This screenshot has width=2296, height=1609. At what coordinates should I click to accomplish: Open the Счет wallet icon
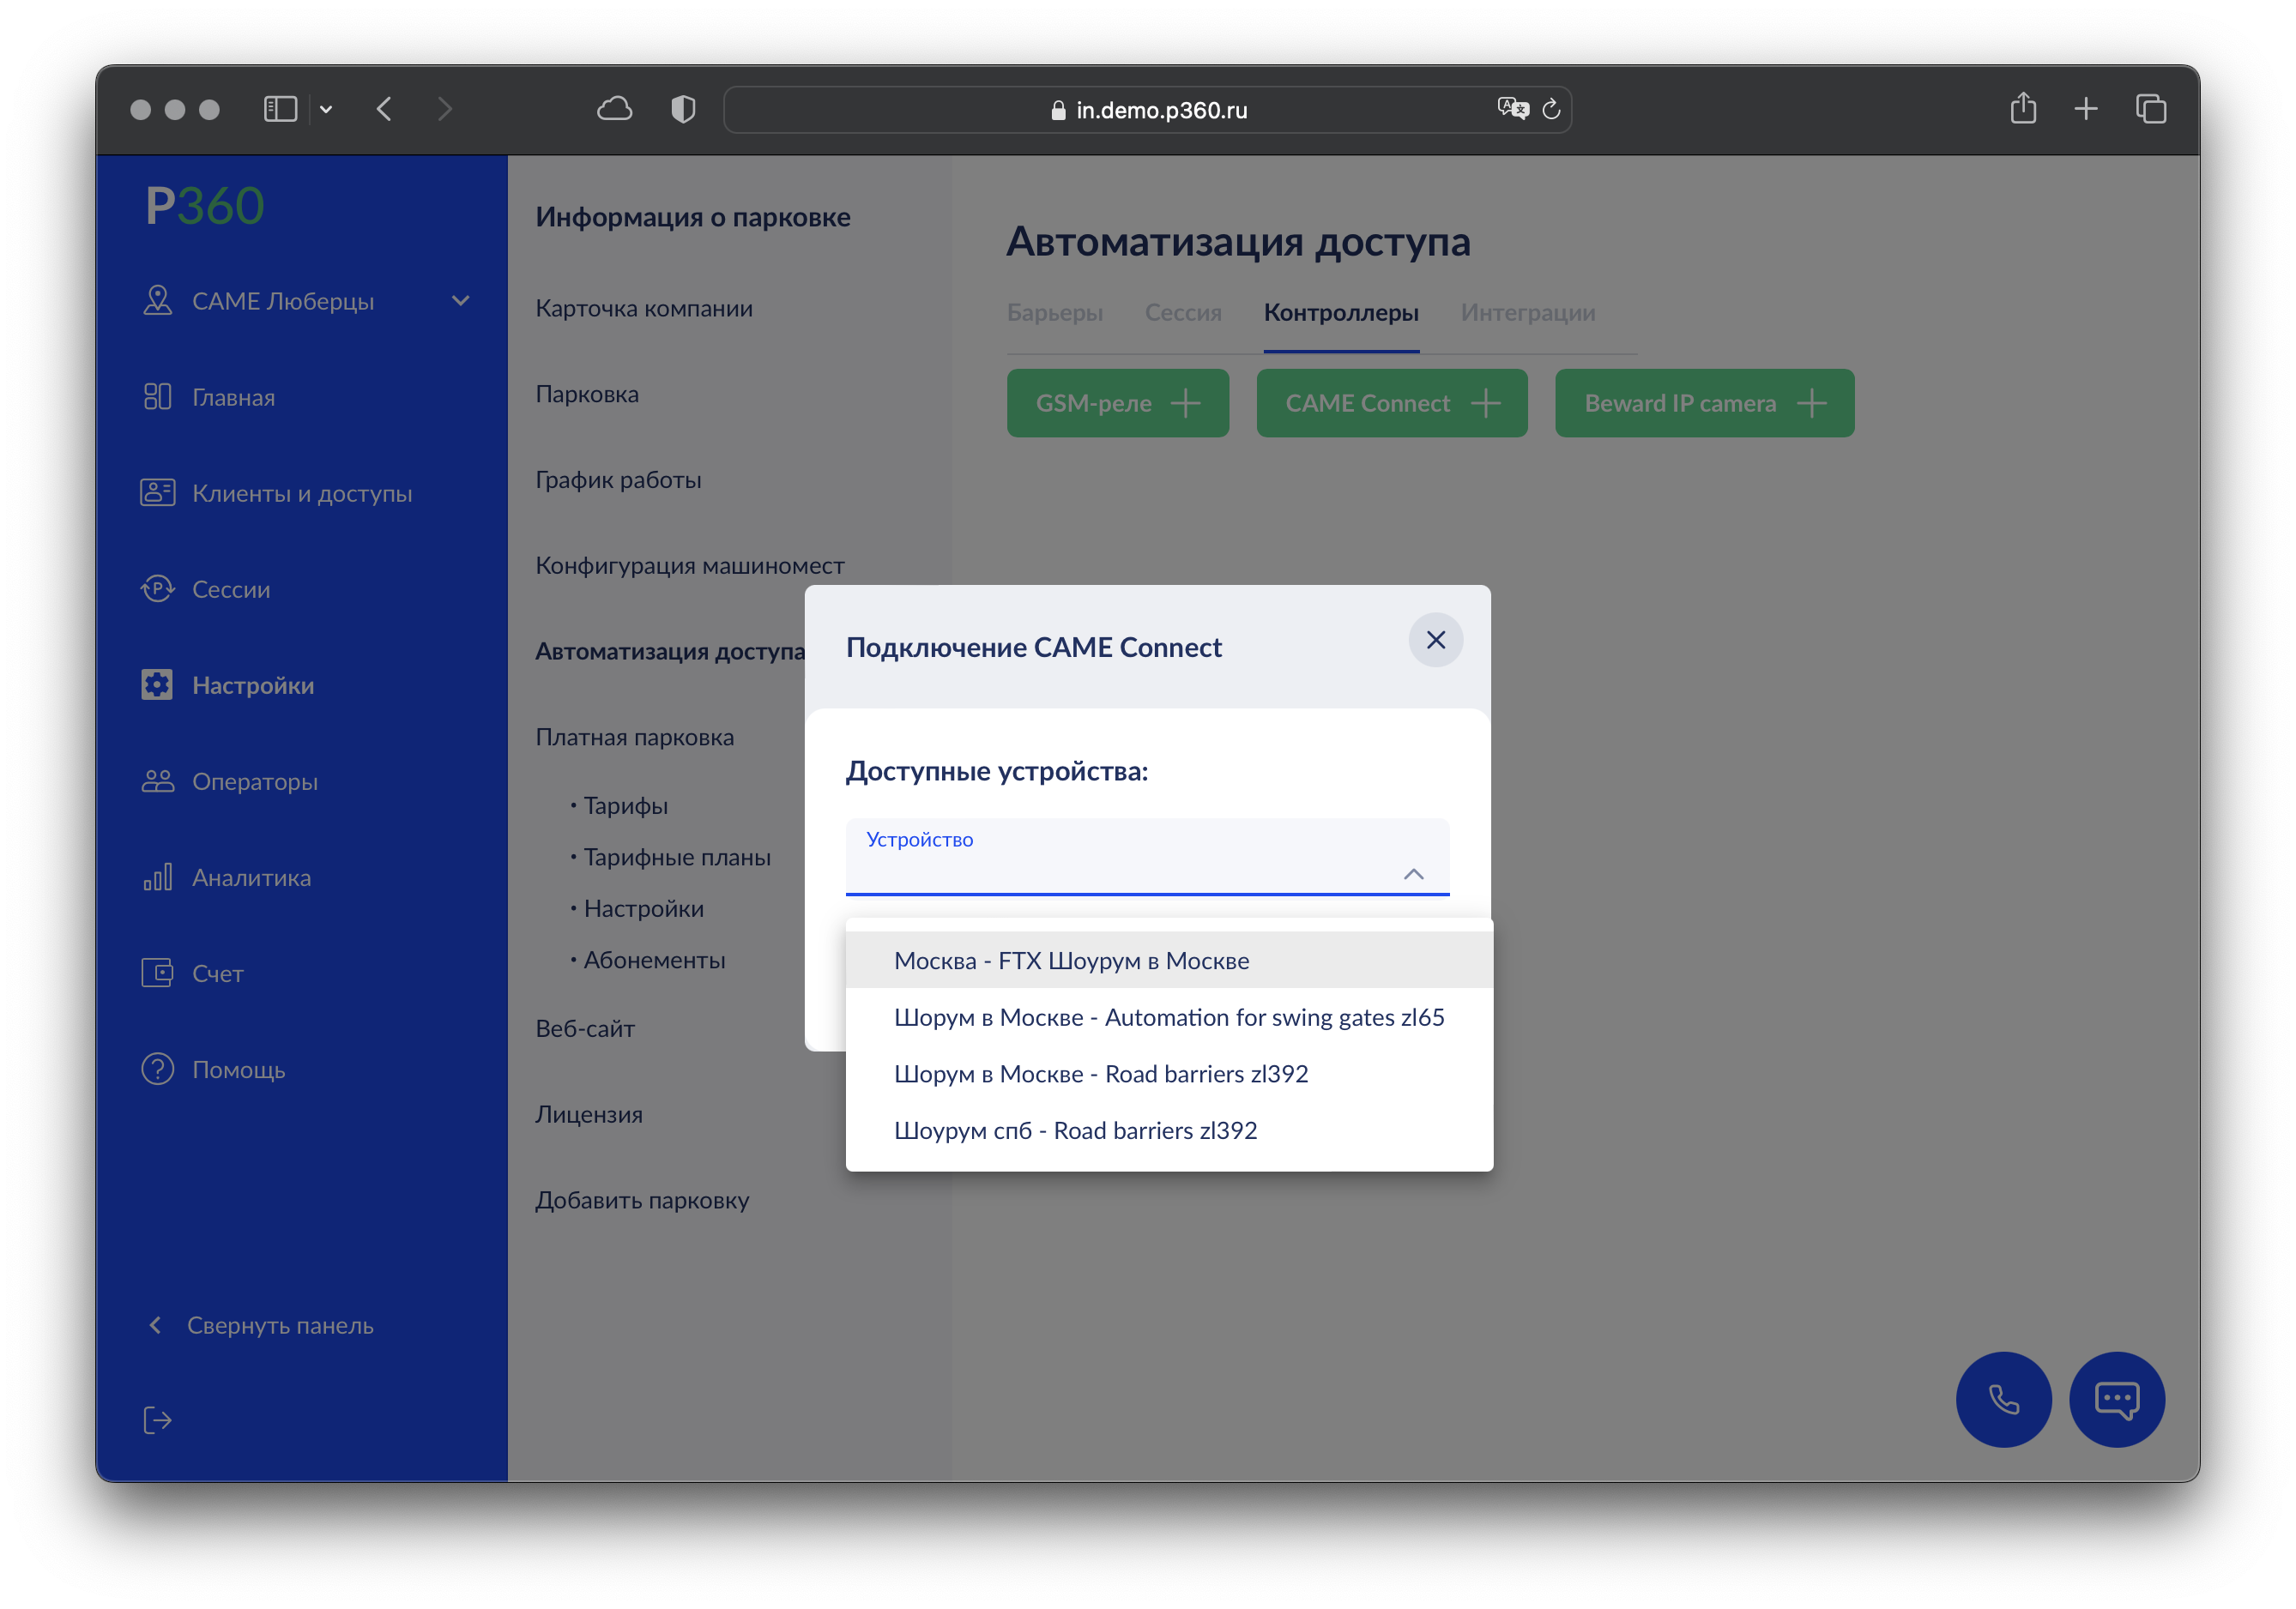pos(158,973)
